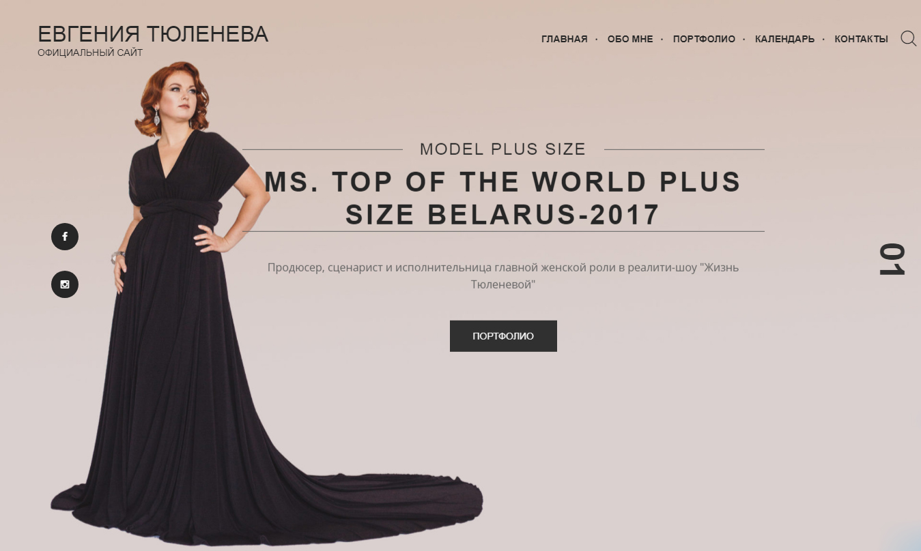Click the ЕВГЕНИЯ ТЮЛЕНЕВА site title
921x551 pixels.
pyautogui.click(x=153, y=34)
